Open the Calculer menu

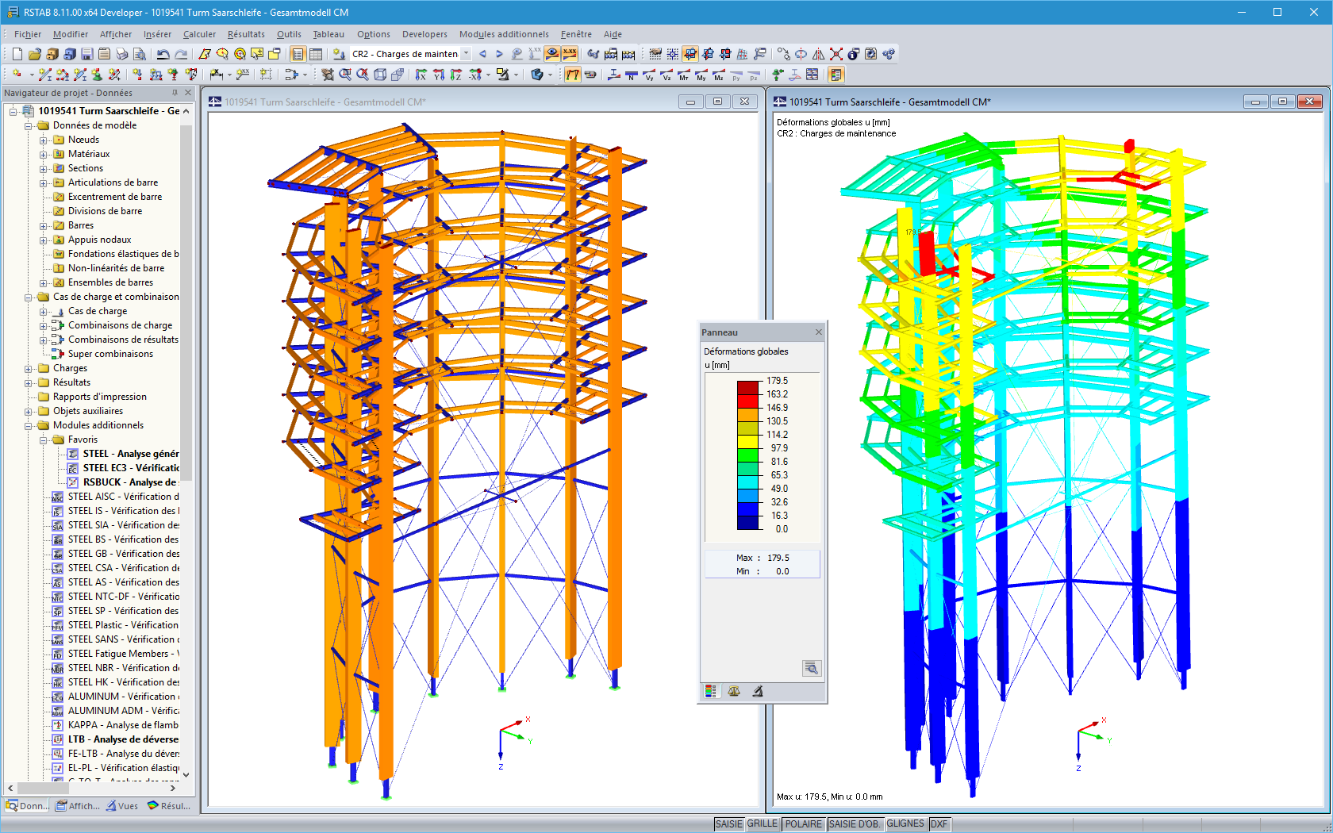(199, 34)
